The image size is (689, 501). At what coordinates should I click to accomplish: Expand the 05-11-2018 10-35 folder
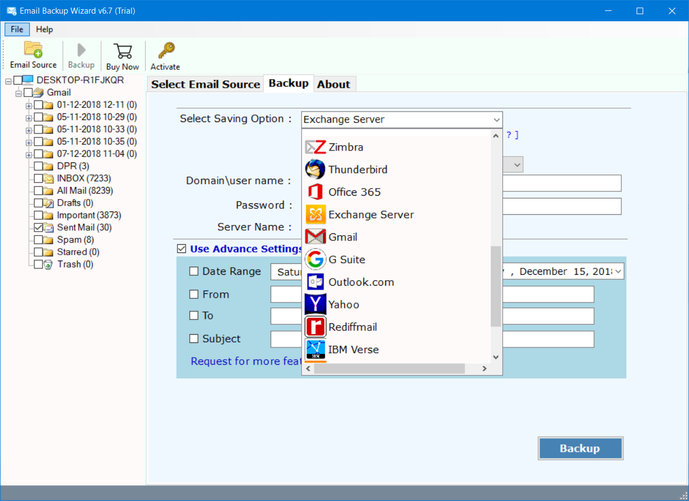[29, 142]
